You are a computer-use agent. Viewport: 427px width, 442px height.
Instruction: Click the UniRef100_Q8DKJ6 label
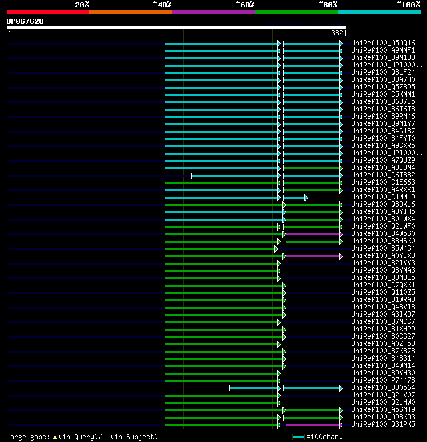(383, 204)
